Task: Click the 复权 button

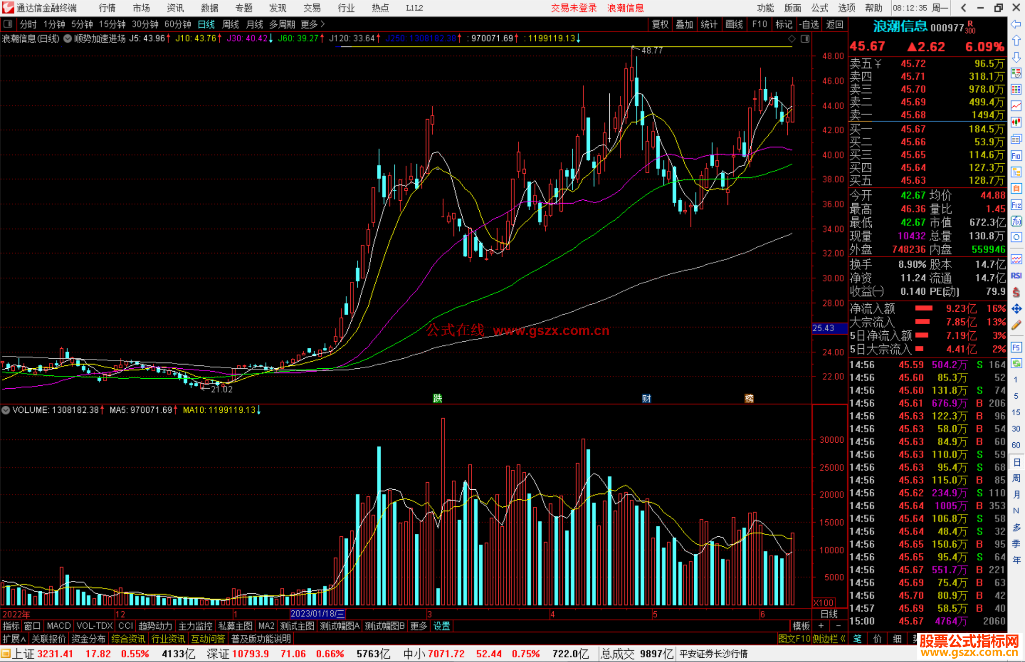Action: point(660,24)
